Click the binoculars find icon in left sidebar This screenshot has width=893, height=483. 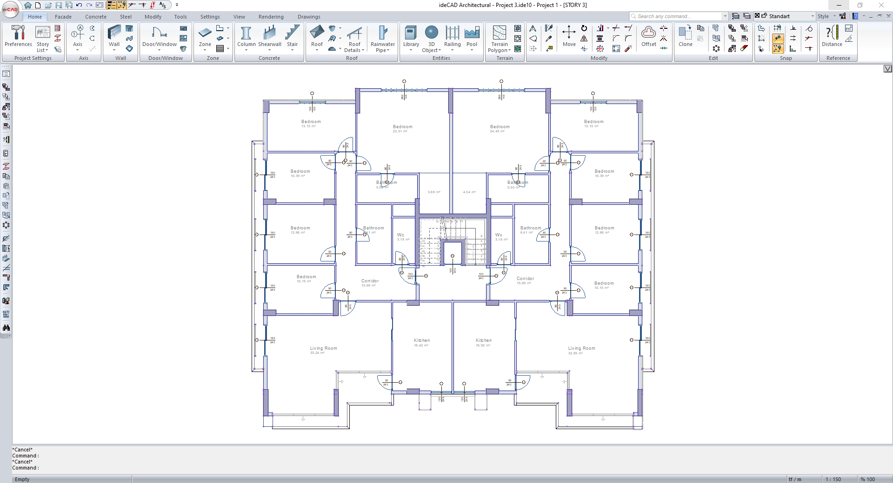(x=6, y=328)
